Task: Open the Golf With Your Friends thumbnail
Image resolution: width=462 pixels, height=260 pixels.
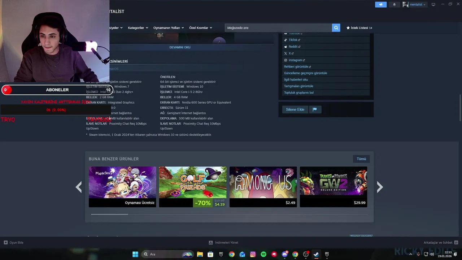Action: 193,182
